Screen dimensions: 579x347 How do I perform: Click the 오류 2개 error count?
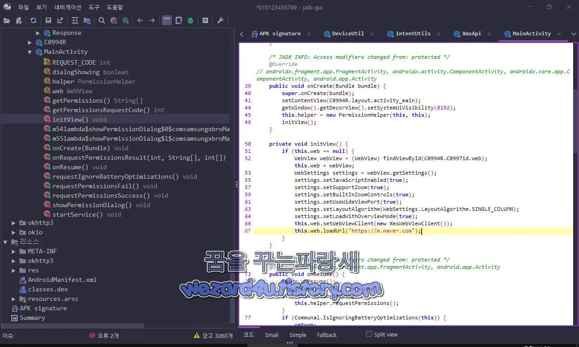pyautogui.click(x=108, y=336)
